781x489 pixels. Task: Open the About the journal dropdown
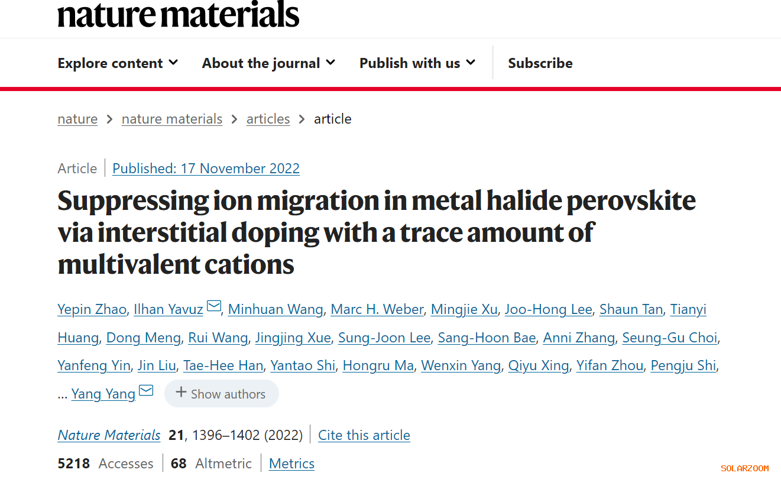coord(268,63)
